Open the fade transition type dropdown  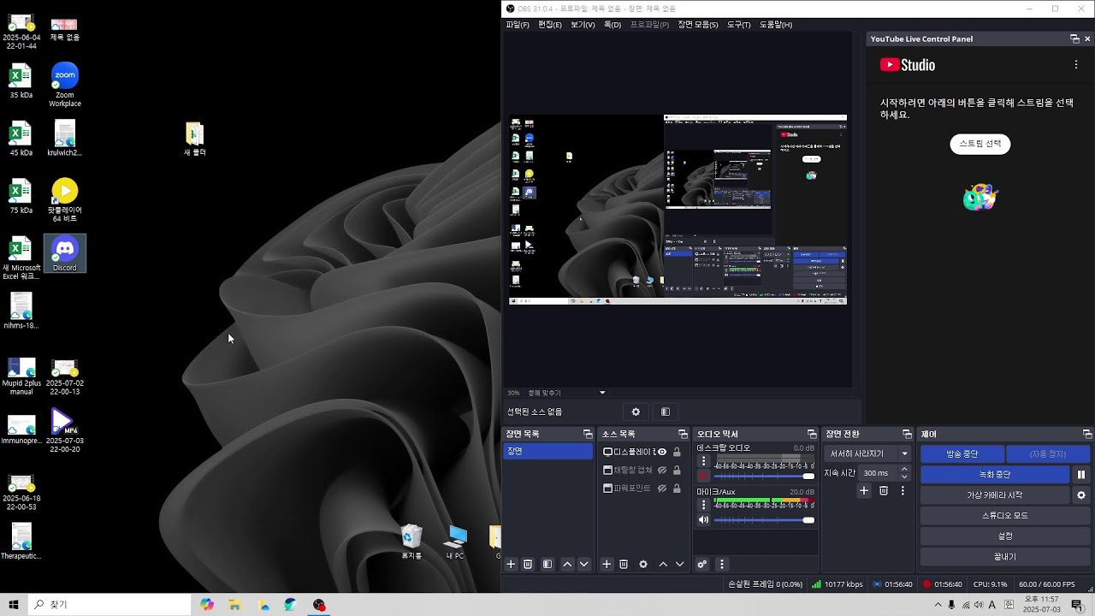coord(868,453)
